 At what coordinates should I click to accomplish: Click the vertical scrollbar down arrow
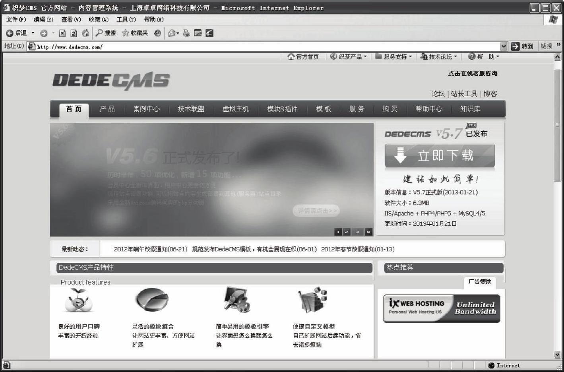click(557, 355)
